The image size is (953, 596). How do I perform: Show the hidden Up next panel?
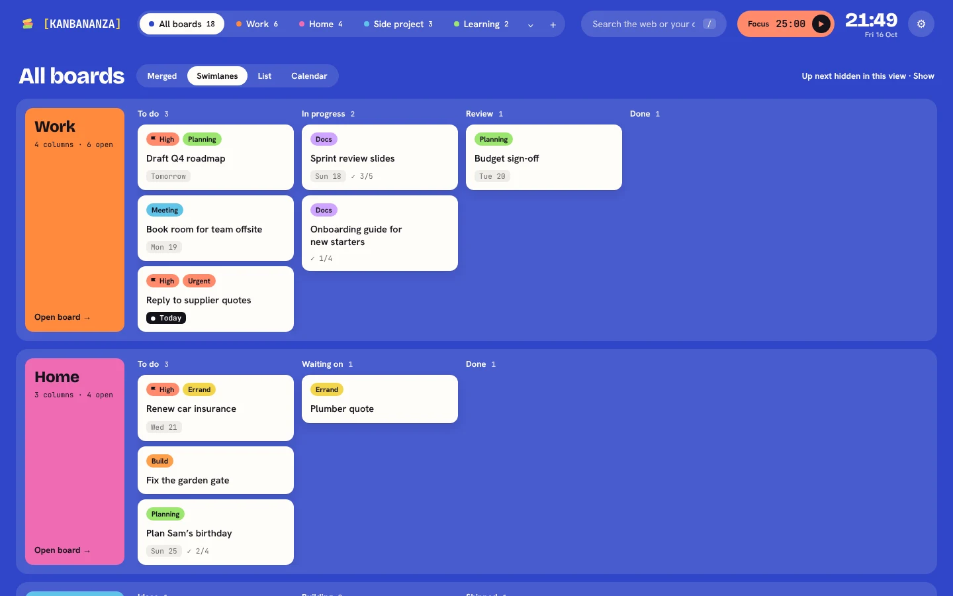923,76
